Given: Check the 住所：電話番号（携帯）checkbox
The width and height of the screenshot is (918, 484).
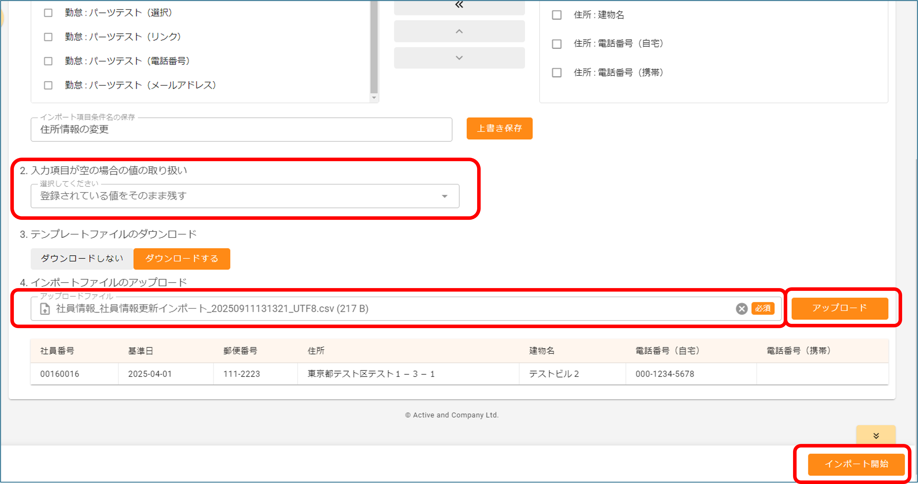Looking at the screenshot, I should (x=557, y=73).
